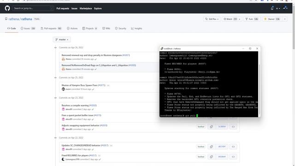Open commit 'Removed NoRemoveOnDead flags' link
This screenshot has width=295, height=166.
click(x=95, y=65)
